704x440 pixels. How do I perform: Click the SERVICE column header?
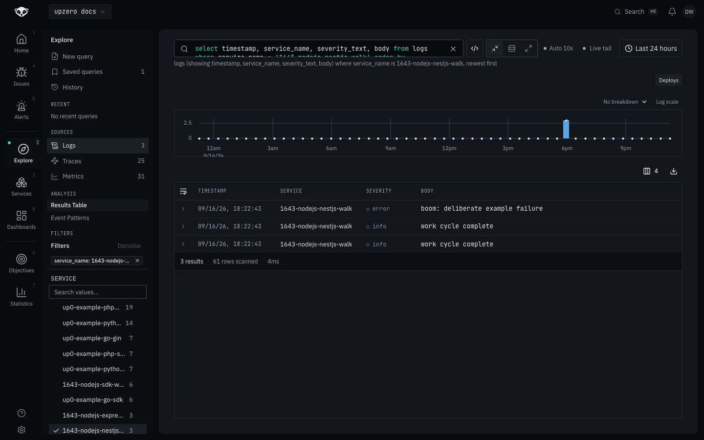(291, 191)
